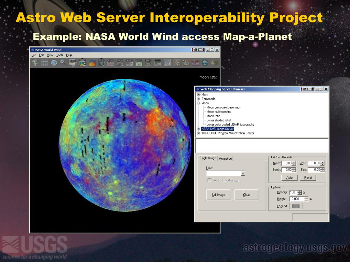
Task: Click the South value field
Action: [x=287, y=170]
